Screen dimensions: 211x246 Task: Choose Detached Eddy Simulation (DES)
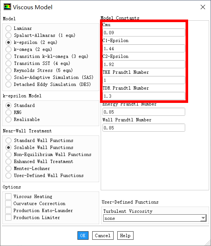coord(8,84)
